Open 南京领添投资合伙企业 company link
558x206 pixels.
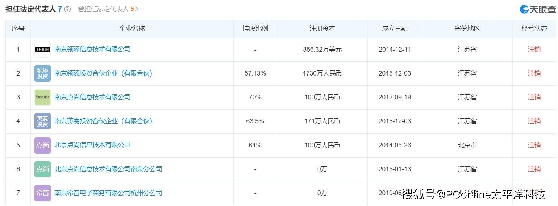[x=103, y=73]
